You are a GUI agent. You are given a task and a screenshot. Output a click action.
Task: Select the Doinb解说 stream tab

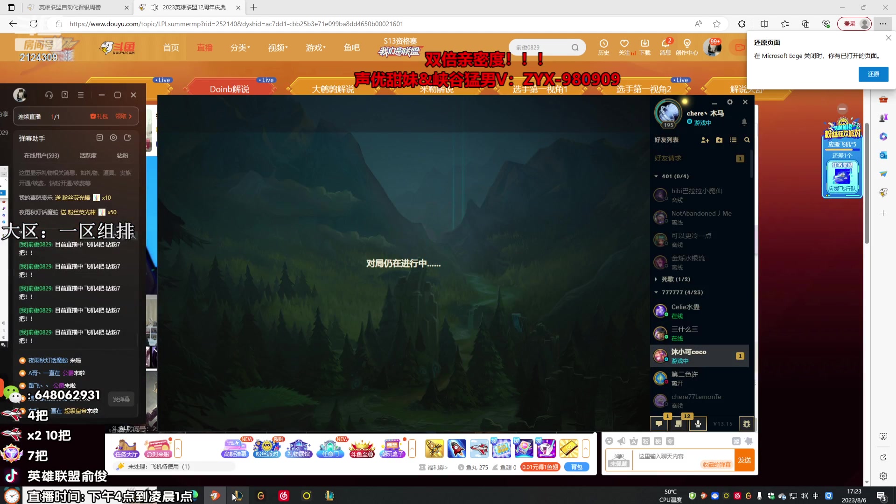tap(229, 89)
